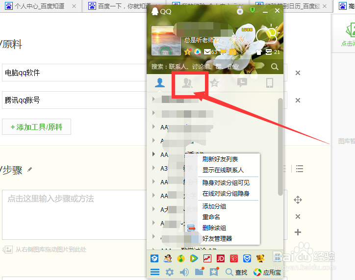Click the 电脑qq软件 input field
355x280 pixels.
[x=75, y=73]
